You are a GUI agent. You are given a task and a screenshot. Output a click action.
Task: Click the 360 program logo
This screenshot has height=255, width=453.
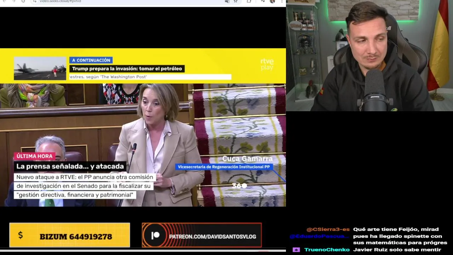point(239,185)
